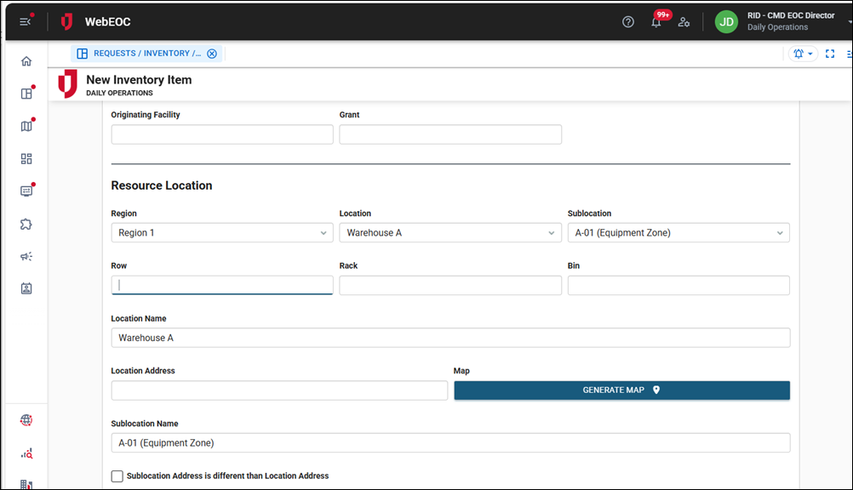Open the notifications bell with 99+ badge
Image resolution: width=853 pixels, height=490 pixels.
pos(656,22)
